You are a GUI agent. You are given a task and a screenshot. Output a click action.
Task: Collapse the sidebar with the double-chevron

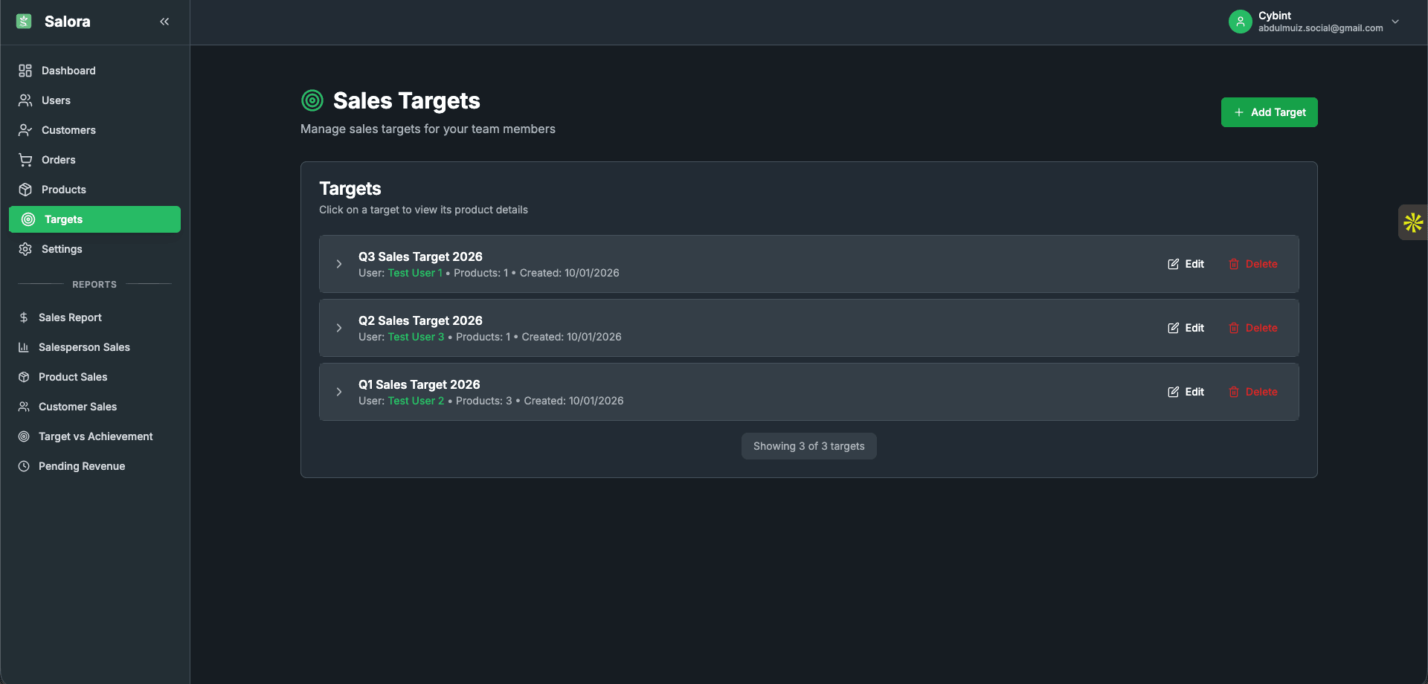point(164,22)
